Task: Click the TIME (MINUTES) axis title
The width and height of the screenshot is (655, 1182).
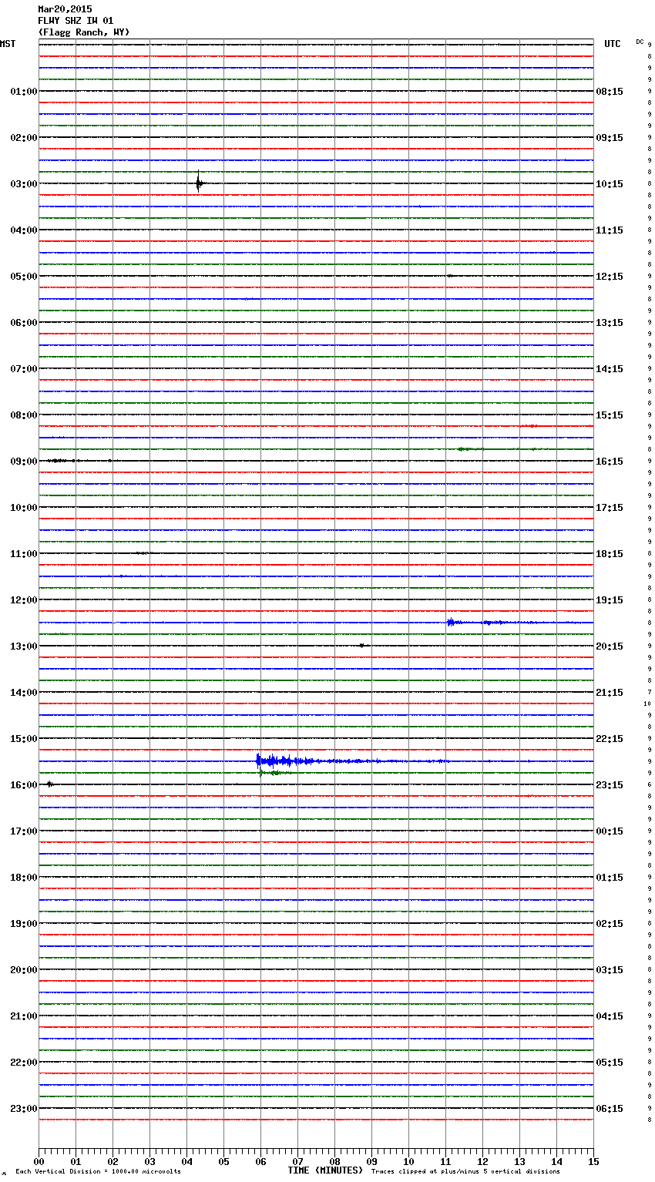Action: [x=325, y=1170]
